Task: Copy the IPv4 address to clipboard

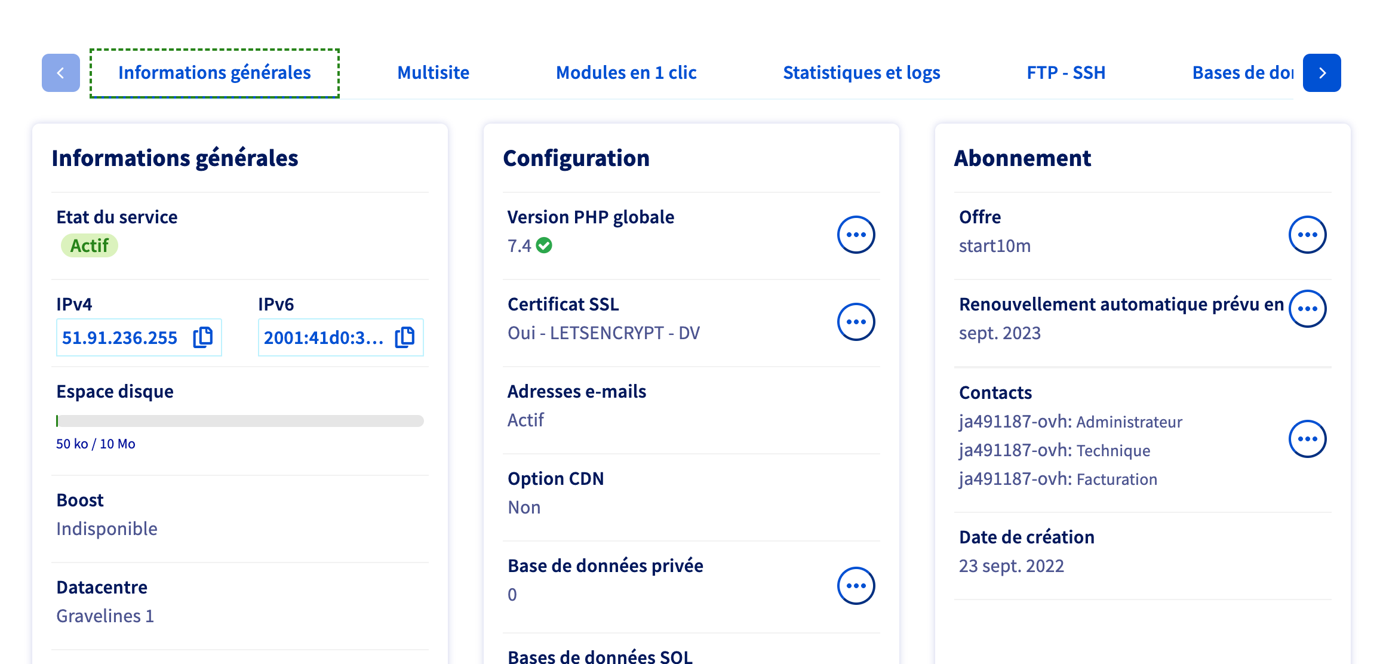Action: click(203, 337)
